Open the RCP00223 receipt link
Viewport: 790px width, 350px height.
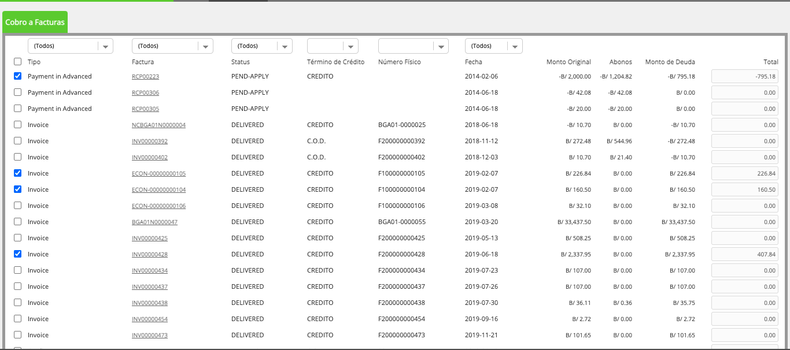[145, 76]
